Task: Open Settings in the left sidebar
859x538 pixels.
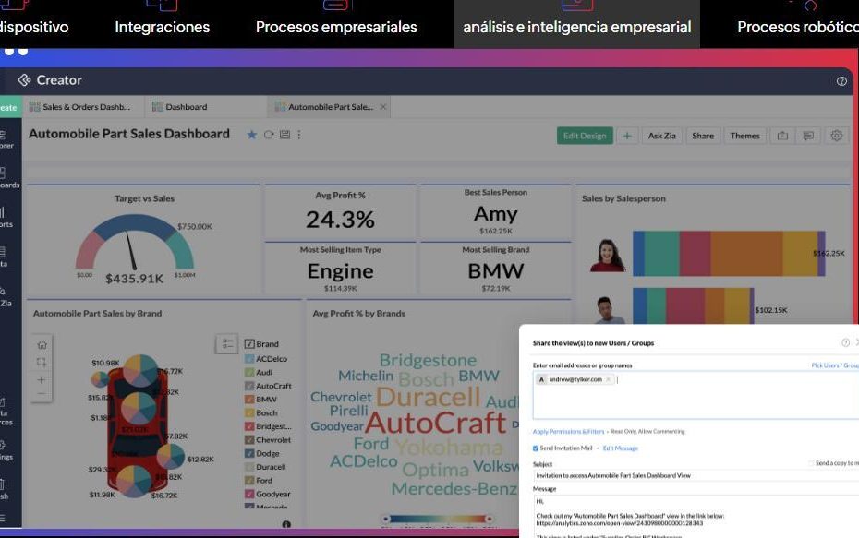Action: click(6, 451)
